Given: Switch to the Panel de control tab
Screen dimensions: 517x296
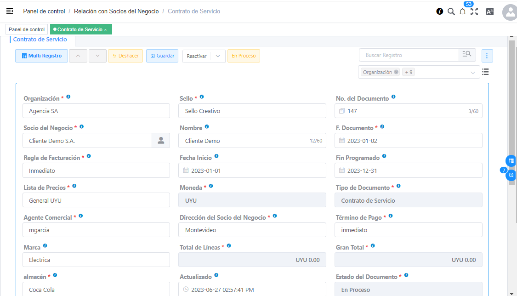Looking at the screenshot, I should point(27,29).
